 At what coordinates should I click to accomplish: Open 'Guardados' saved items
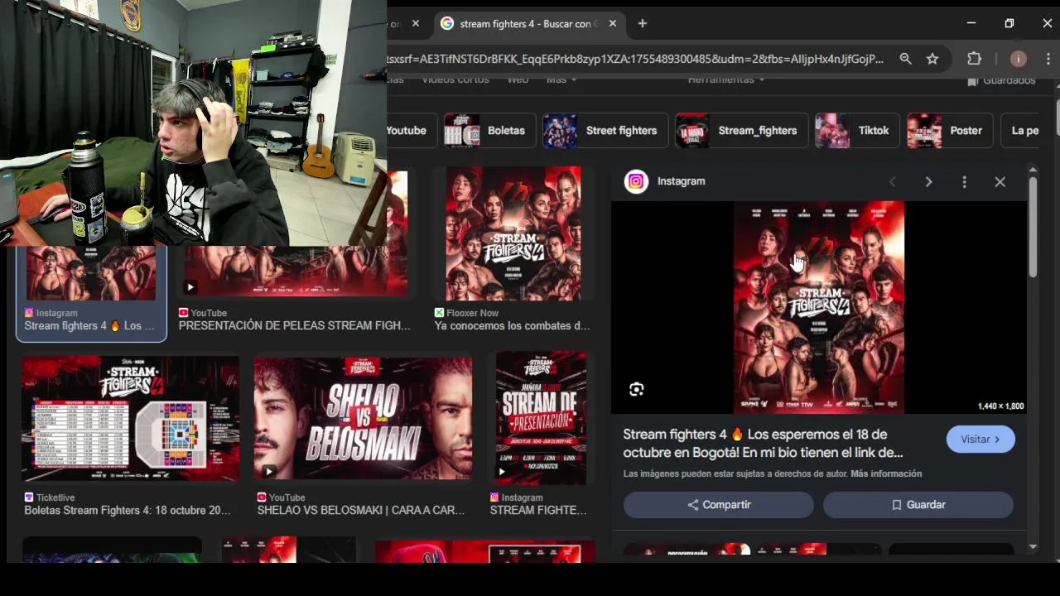(x=1001, y=80)
